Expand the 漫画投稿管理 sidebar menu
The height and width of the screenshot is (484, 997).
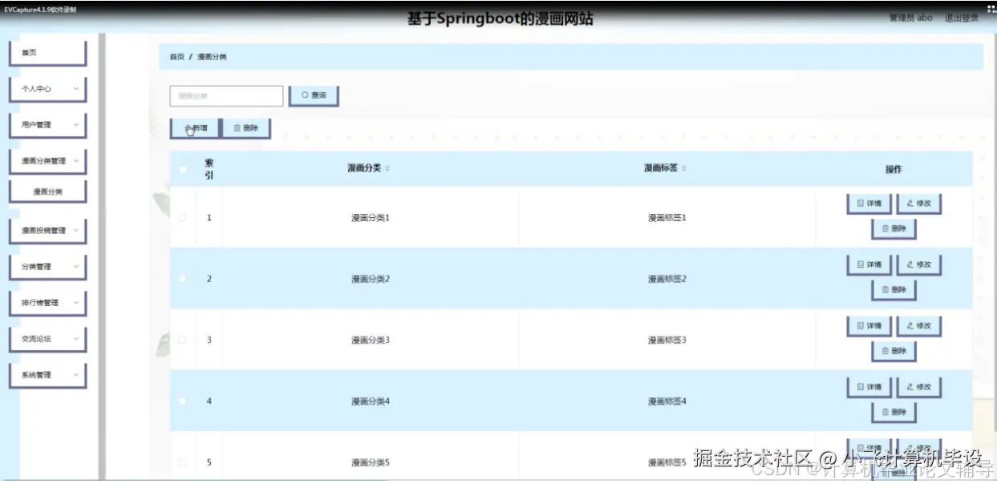coord(47,231)
